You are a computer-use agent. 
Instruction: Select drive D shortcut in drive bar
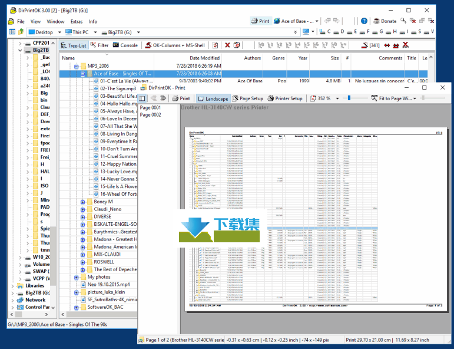(339, 32)
